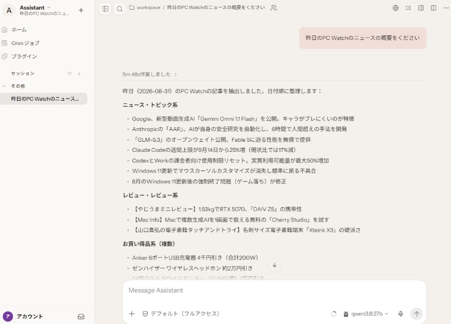Click the ホーム home icon
The image size is (451, 324).
pos(5,30)
